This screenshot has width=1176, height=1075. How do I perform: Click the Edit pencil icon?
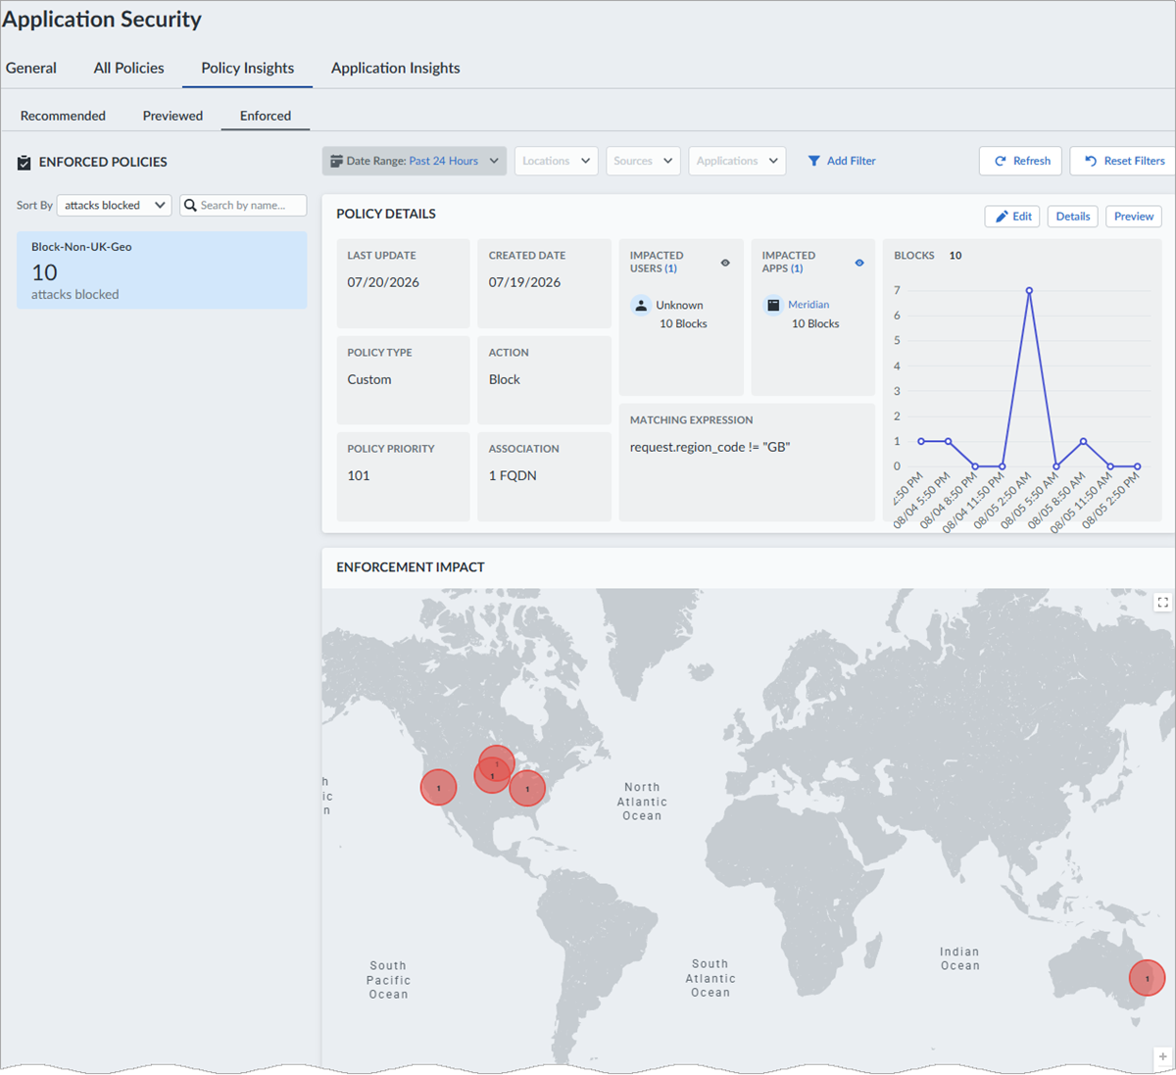(x=1002, y=217)
